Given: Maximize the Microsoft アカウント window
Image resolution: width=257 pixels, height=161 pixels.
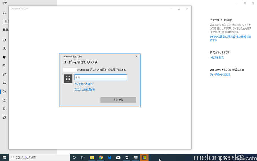Looking at the screenshot, I should click(179, 9).
